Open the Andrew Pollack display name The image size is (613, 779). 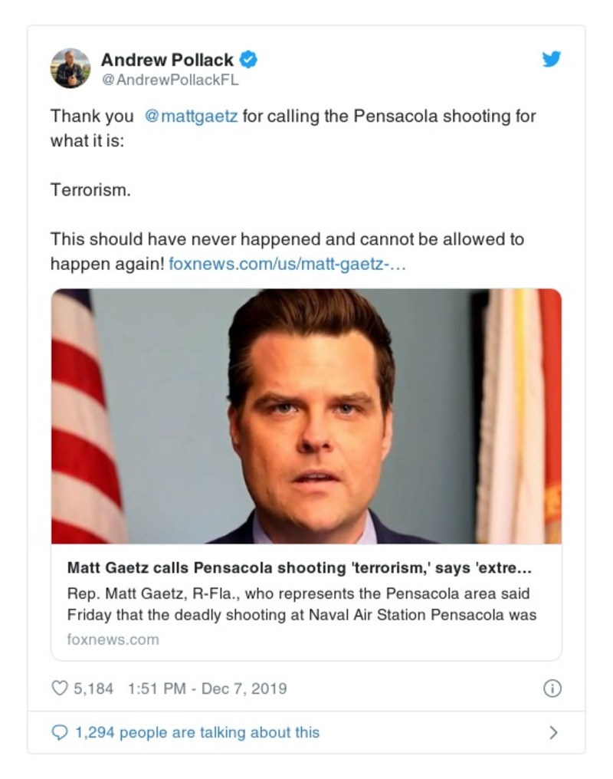167,59
